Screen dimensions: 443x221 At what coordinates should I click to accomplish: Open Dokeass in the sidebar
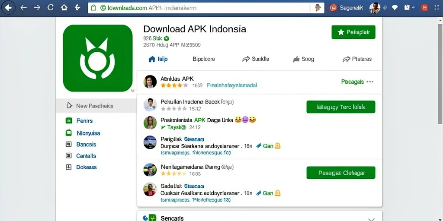pyautogui.click(x=87, y=167)
